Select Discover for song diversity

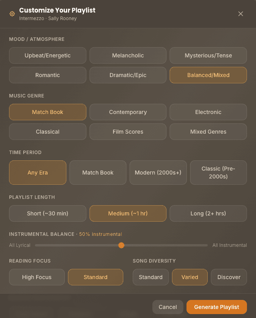(229, 277)
